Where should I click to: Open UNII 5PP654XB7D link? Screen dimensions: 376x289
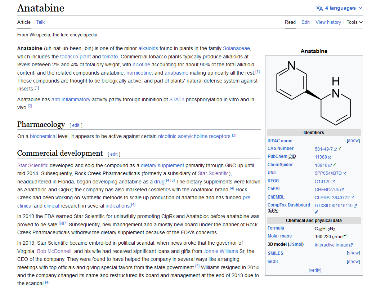pos(330,173)
